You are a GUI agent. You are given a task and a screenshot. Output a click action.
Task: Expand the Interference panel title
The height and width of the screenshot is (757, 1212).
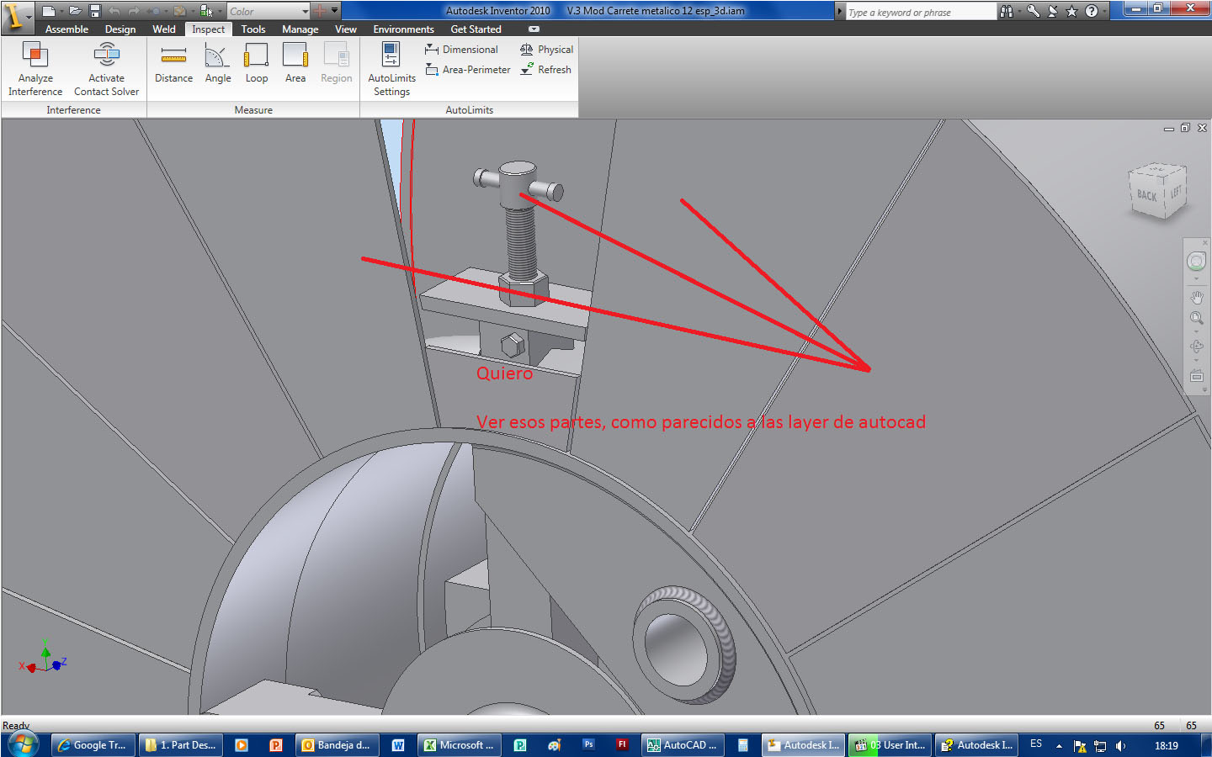73,110
